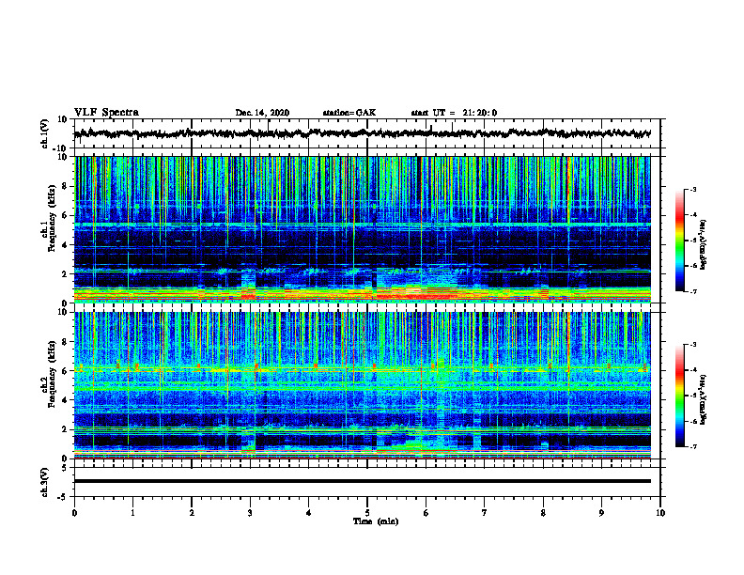Click the 5 tick on Time axis

pyautogui.click(x=367, y=513)
